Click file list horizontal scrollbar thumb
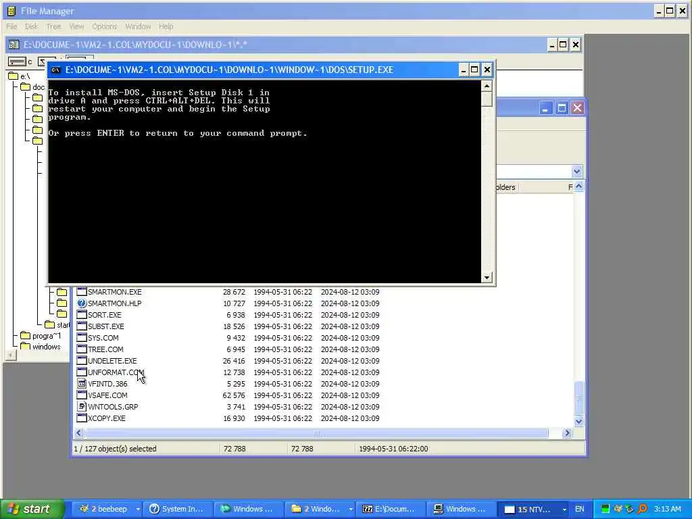Screen dimensions: 692x519 click(316, 433)
